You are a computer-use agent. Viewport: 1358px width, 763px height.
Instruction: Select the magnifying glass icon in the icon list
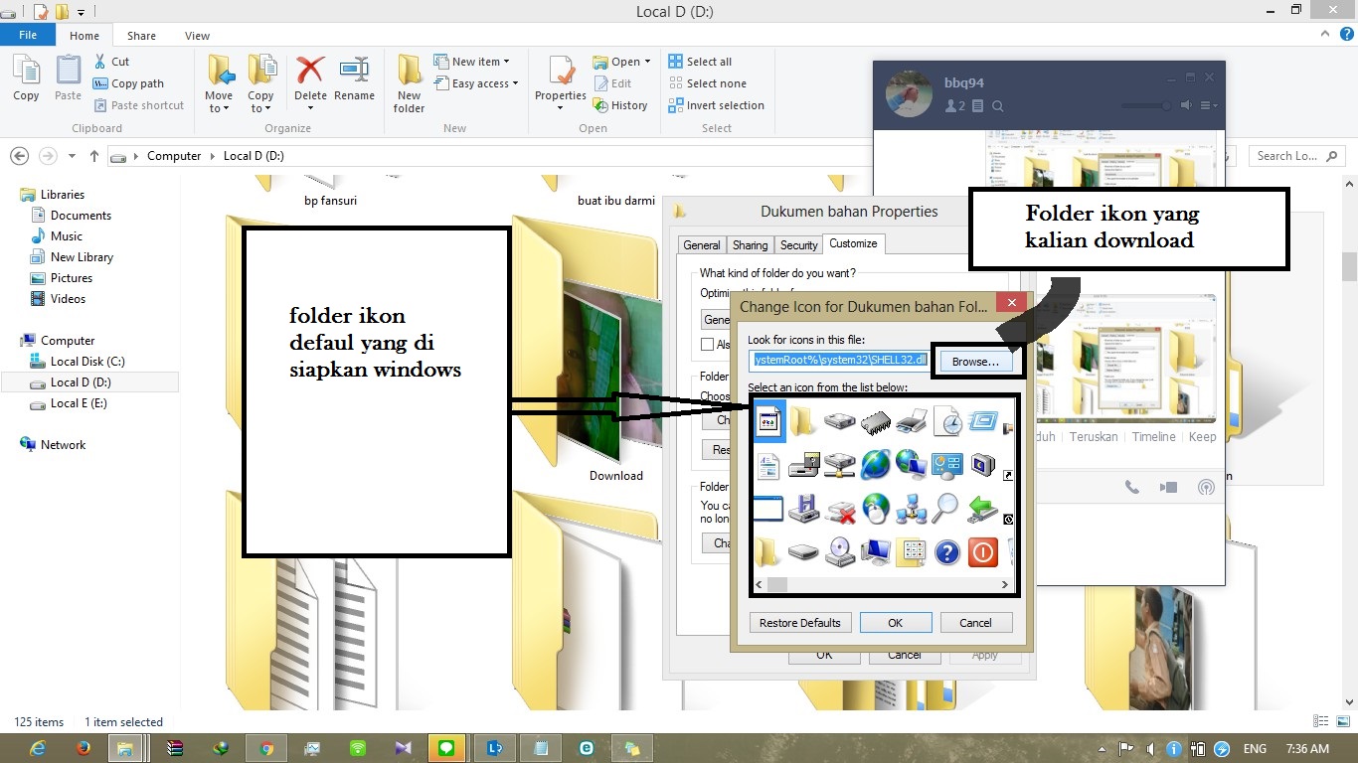[x=946, y=508]
